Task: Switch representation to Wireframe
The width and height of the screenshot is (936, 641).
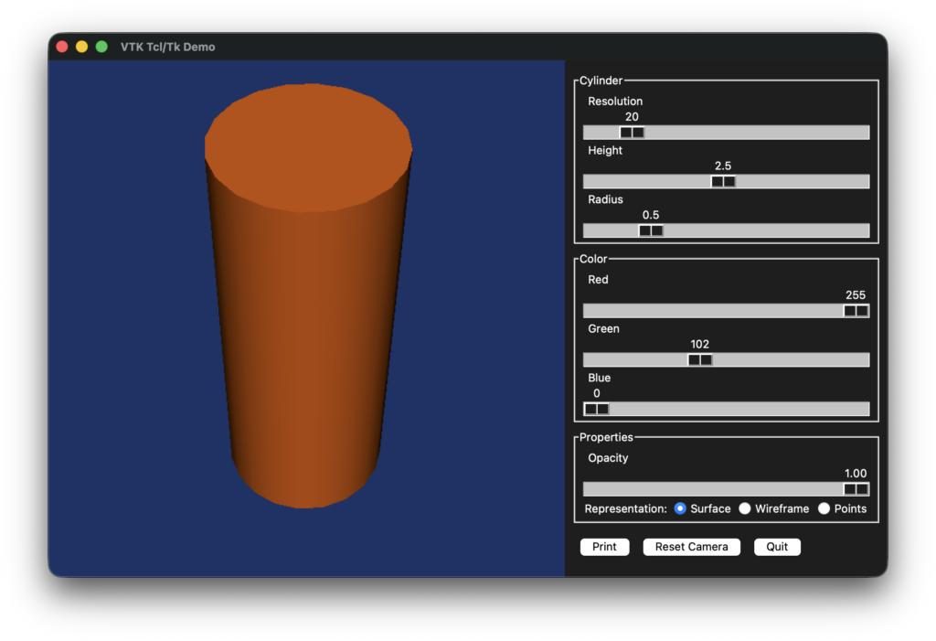Action: click(745, 508)
